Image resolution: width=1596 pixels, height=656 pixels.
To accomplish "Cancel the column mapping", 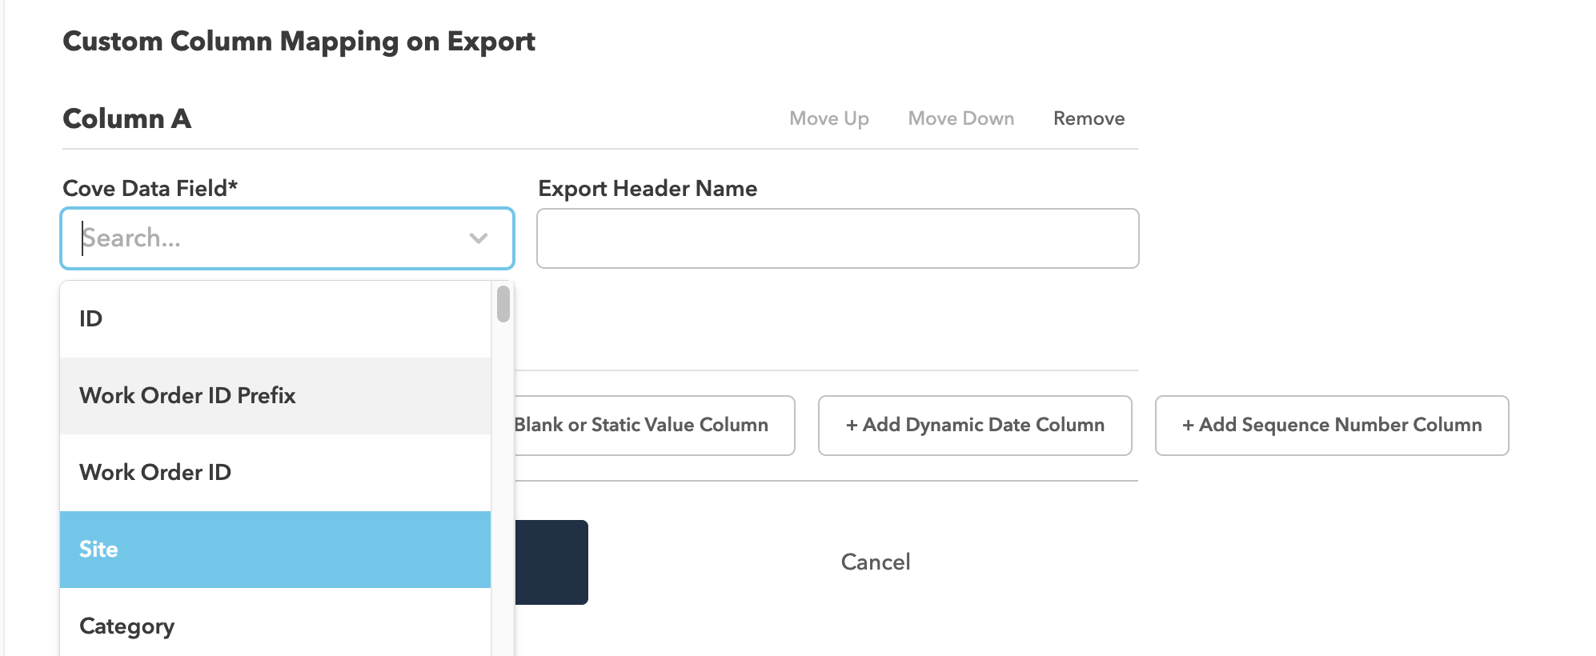I will 876,562.
